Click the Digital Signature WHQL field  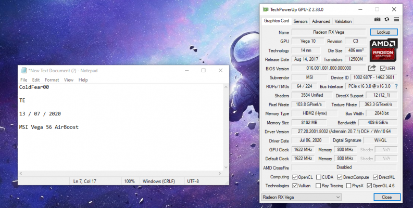[380, 140]
